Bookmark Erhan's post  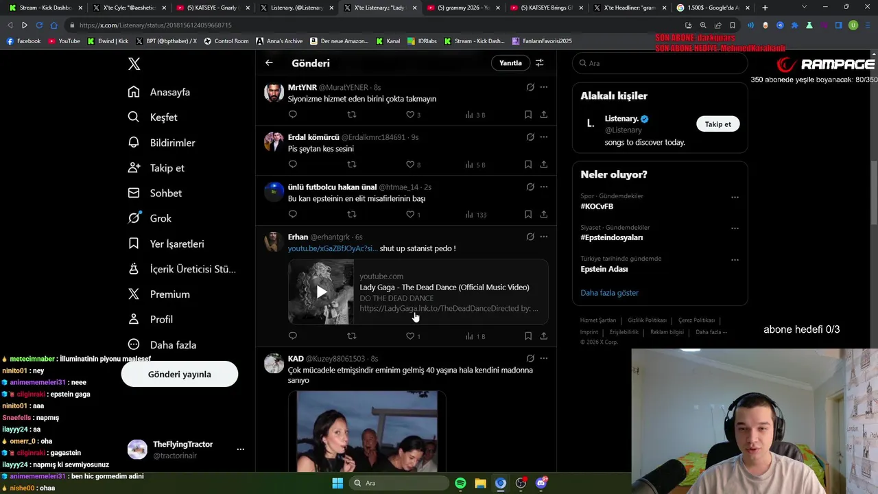528,336
